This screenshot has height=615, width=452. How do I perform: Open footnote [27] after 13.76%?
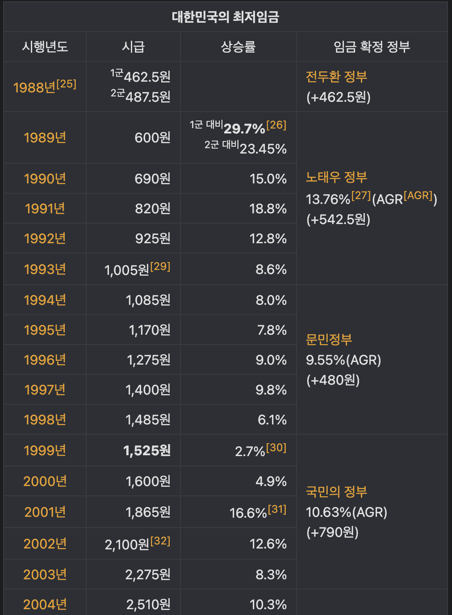pos(361,195)
